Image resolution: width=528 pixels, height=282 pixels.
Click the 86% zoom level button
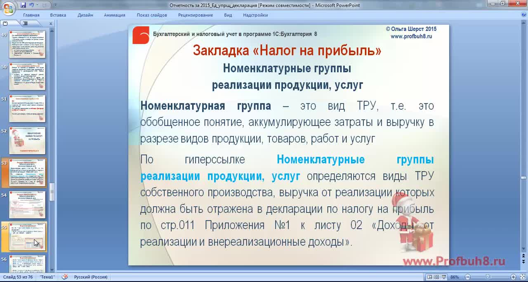coord(455,277)
